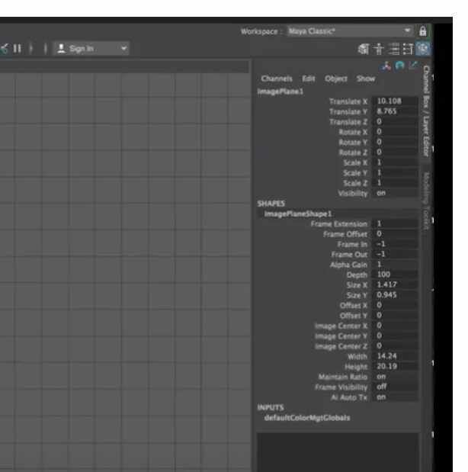
Task: Click the Scale X value field
Action: pyautogui.click(x=395, y=162)
